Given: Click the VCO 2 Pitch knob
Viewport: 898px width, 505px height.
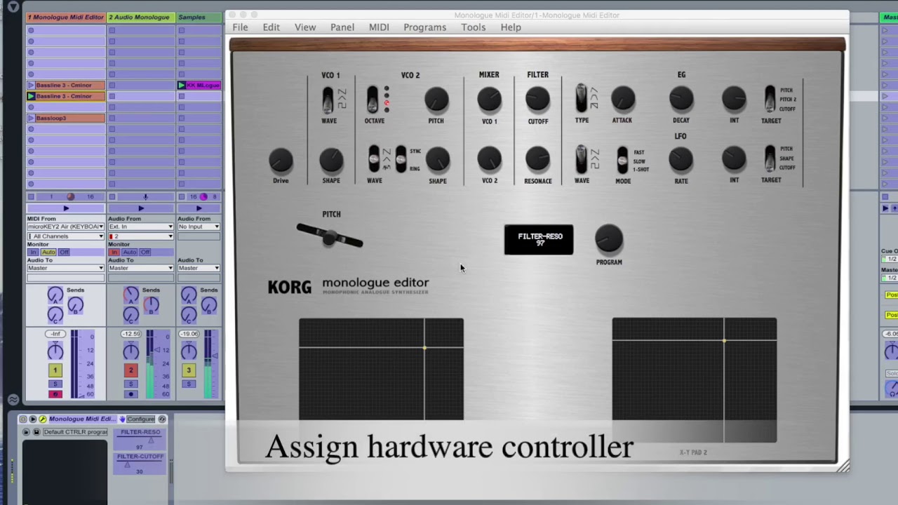Looking at the screenshot, I should [436, 100].
